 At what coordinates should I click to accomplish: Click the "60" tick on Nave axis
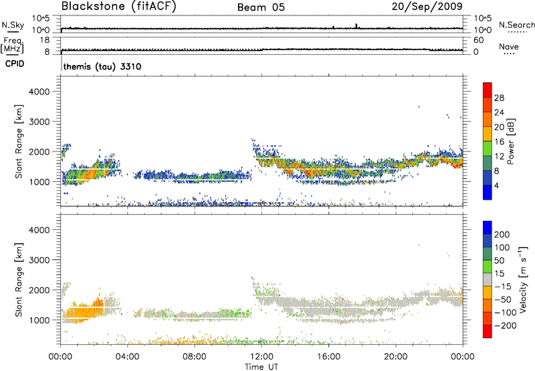coord(478,40)
